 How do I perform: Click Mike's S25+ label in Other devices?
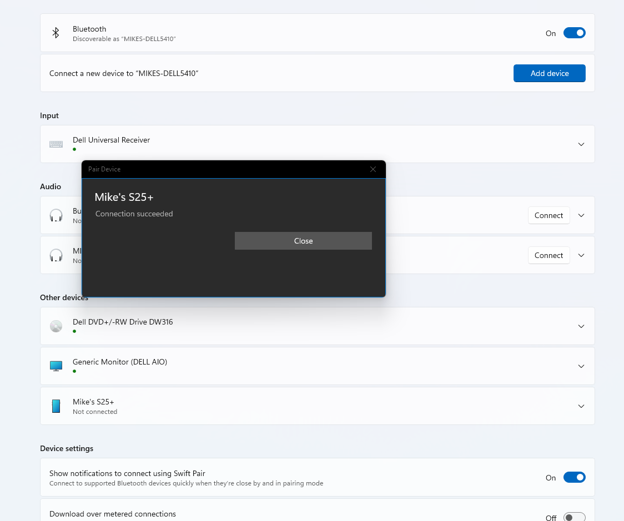(x=93, y=402)
